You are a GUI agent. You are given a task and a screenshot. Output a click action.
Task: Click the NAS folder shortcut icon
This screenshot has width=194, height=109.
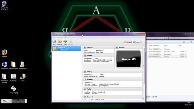coord(23,78)
